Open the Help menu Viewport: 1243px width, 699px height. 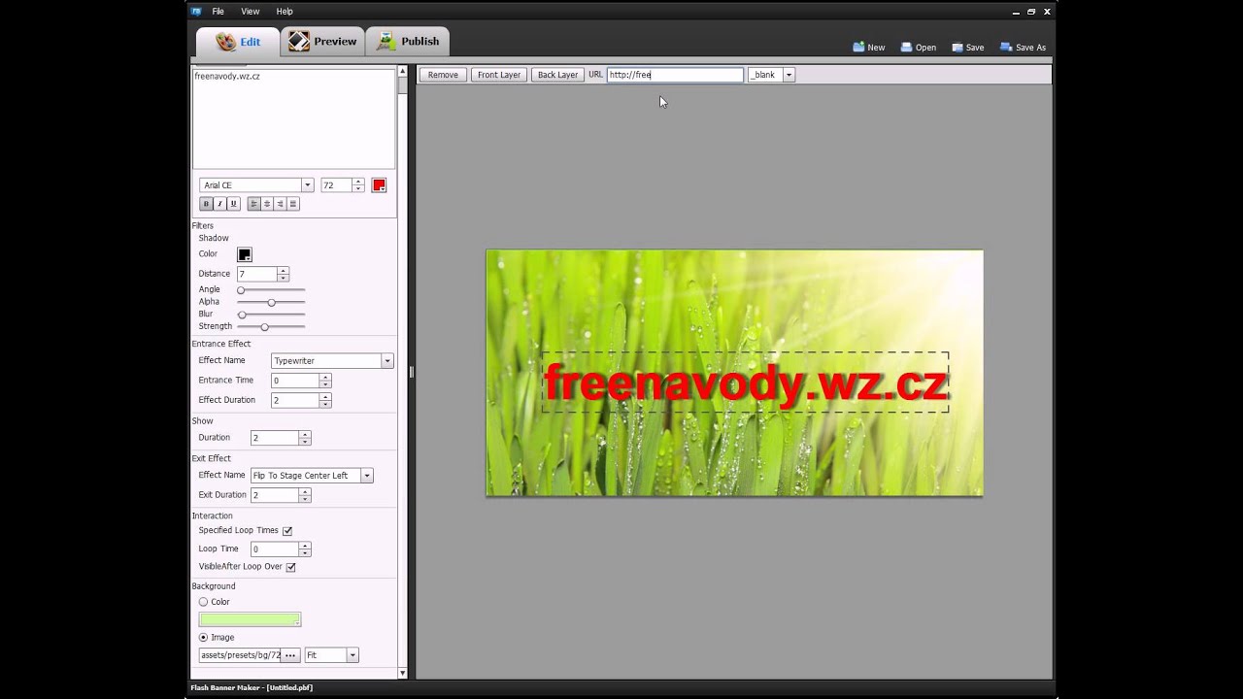click(285, 12)
